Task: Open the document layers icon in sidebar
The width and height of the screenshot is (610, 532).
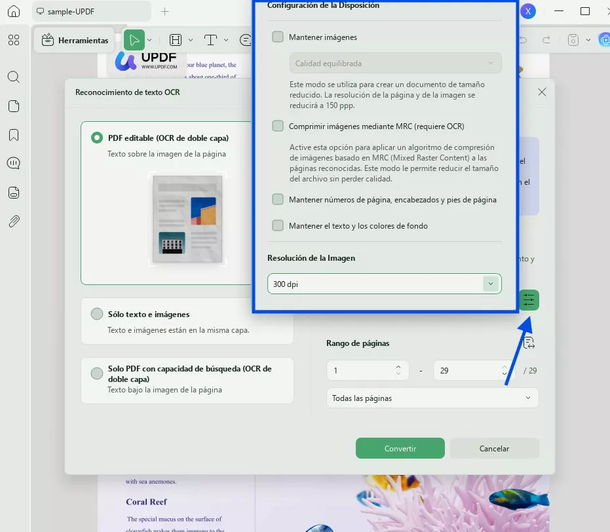Action: 14,193
